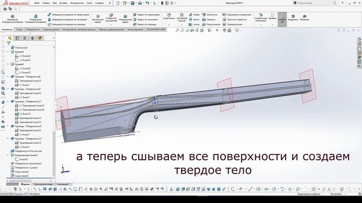Click the Wrap (Перенос) tool
Image resolution: width=362 pixels, height=203 pixels.
[209, 20]
